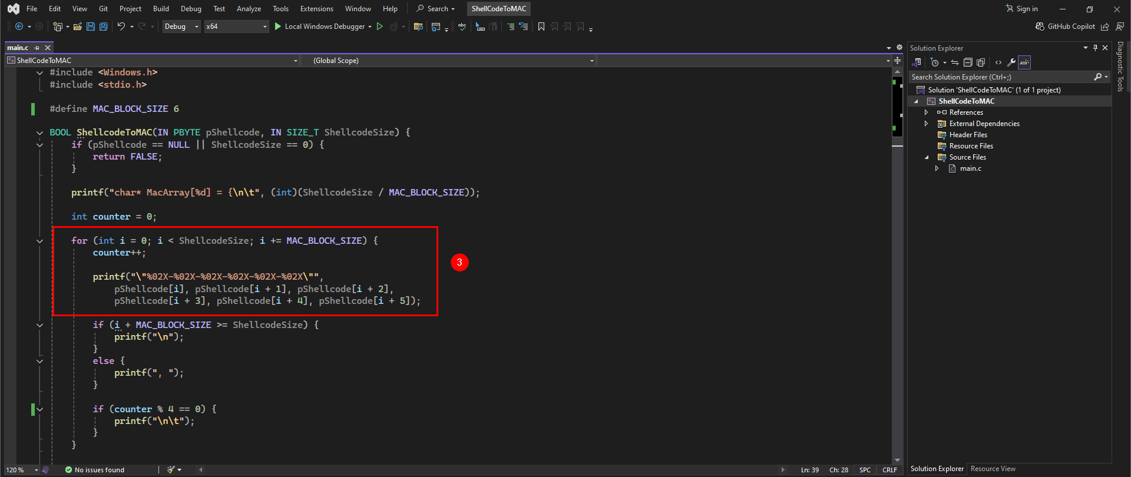Click the New Project icon in the toolbar
This screenshot has width=1131, height=477.
click(x=58, y=26)
